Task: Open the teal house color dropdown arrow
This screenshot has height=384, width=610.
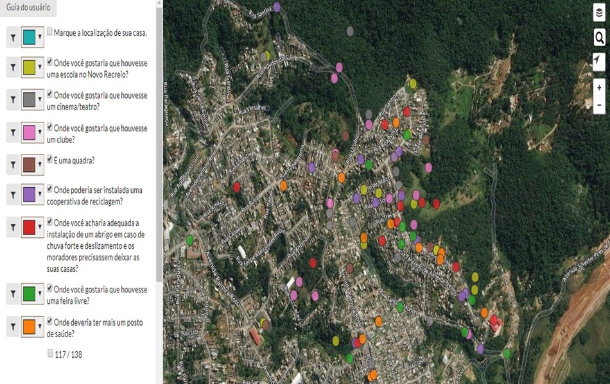Action: [40, 37]
